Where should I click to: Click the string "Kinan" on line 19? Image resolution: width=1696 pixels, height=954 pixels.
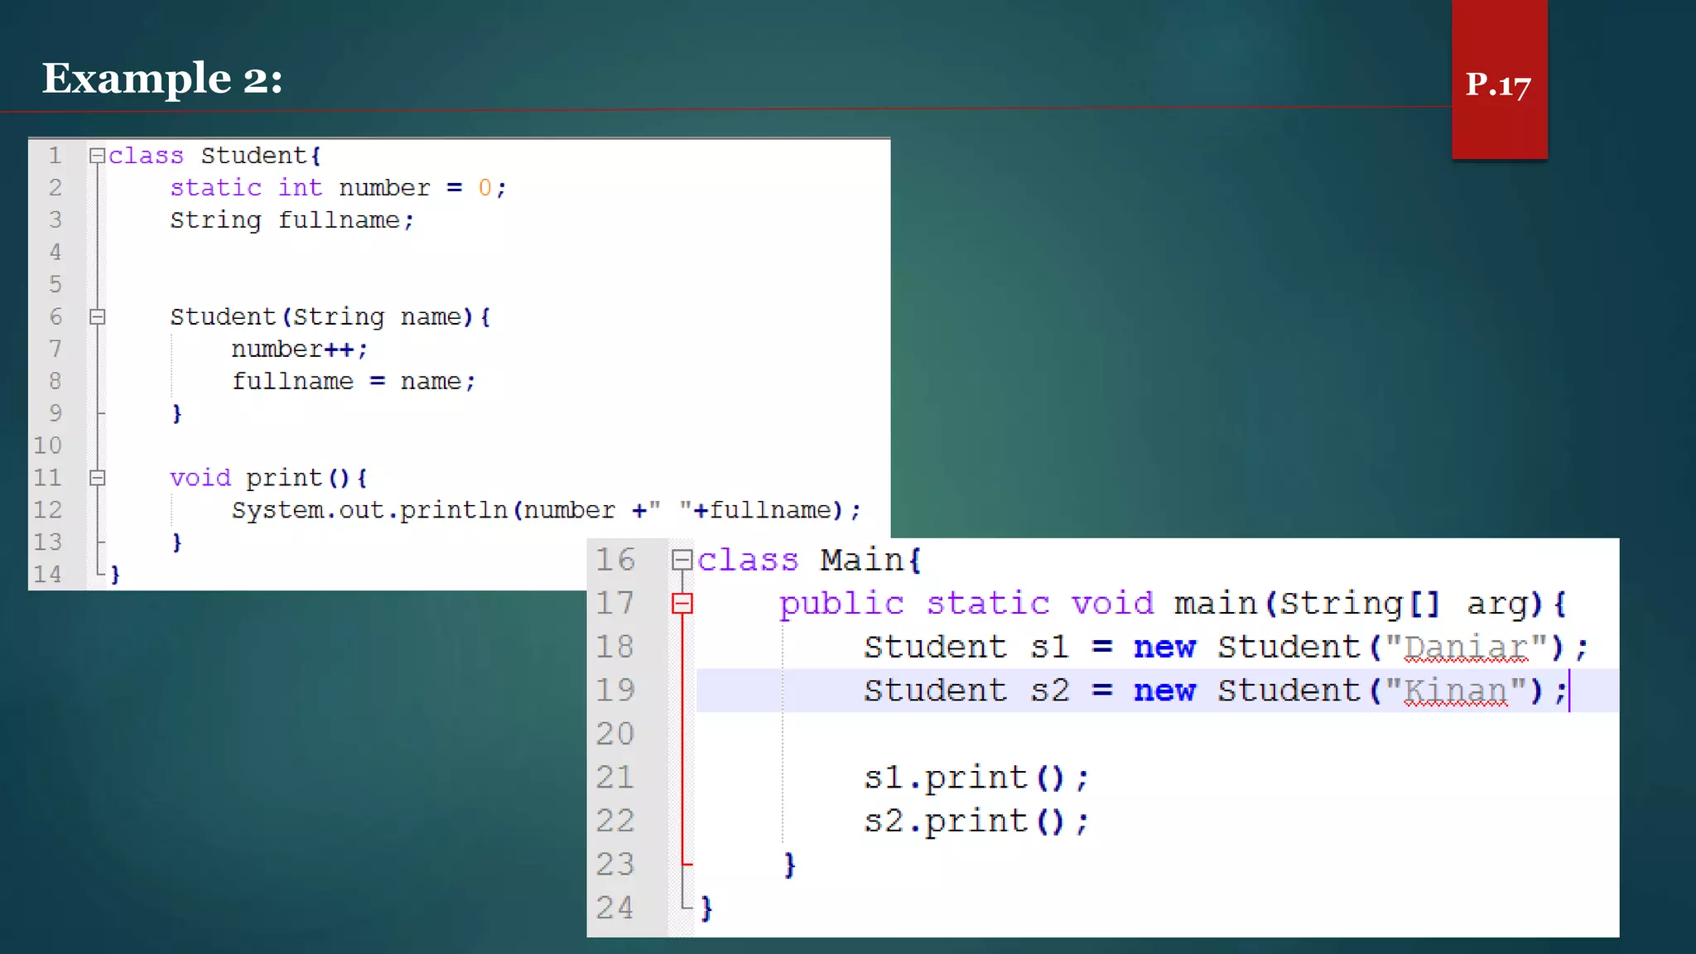click(x=1455, y=691)
